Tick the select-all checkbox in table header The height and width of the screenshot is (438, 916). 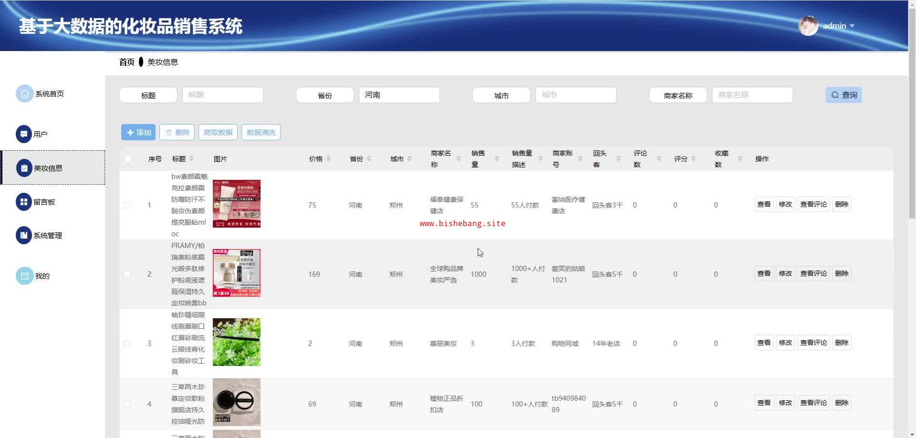tap(127, 159)
